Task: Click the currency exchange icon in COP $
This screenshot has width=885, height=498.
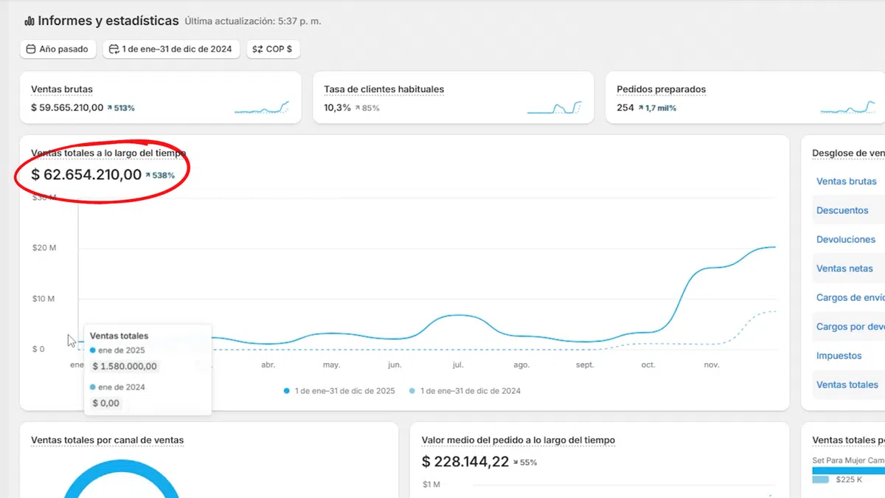Action: 257,49
